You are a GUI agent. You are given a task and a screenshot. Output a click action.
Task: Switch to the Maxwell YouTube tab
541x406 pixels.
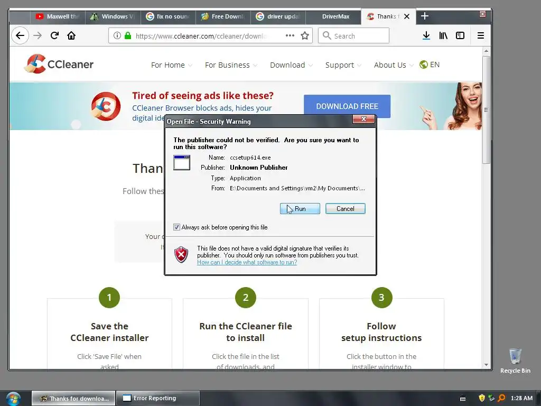58,16
